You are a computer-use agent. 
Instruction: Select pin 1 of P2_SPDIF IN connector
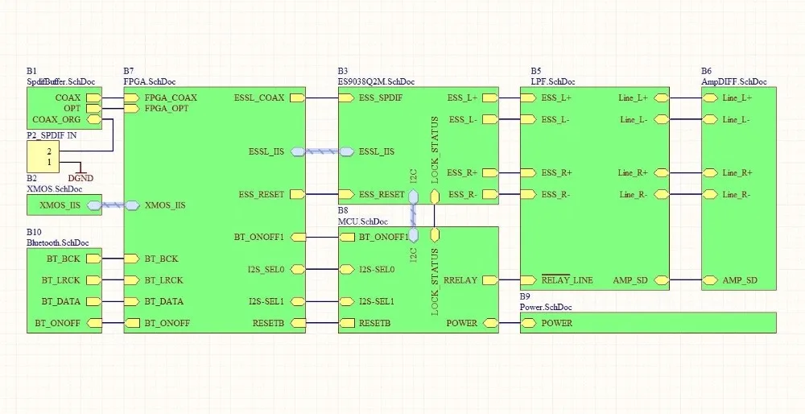pos(49,163)
